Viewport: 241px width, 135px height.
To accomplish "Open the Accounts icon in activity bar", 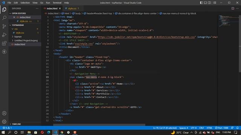I will click(x=4, y=113).
